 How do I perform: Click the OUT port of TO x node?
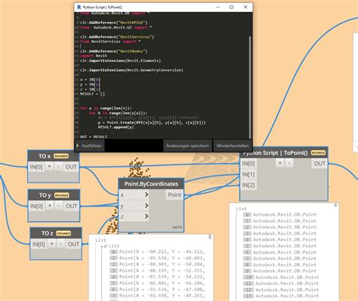(71, 167)
